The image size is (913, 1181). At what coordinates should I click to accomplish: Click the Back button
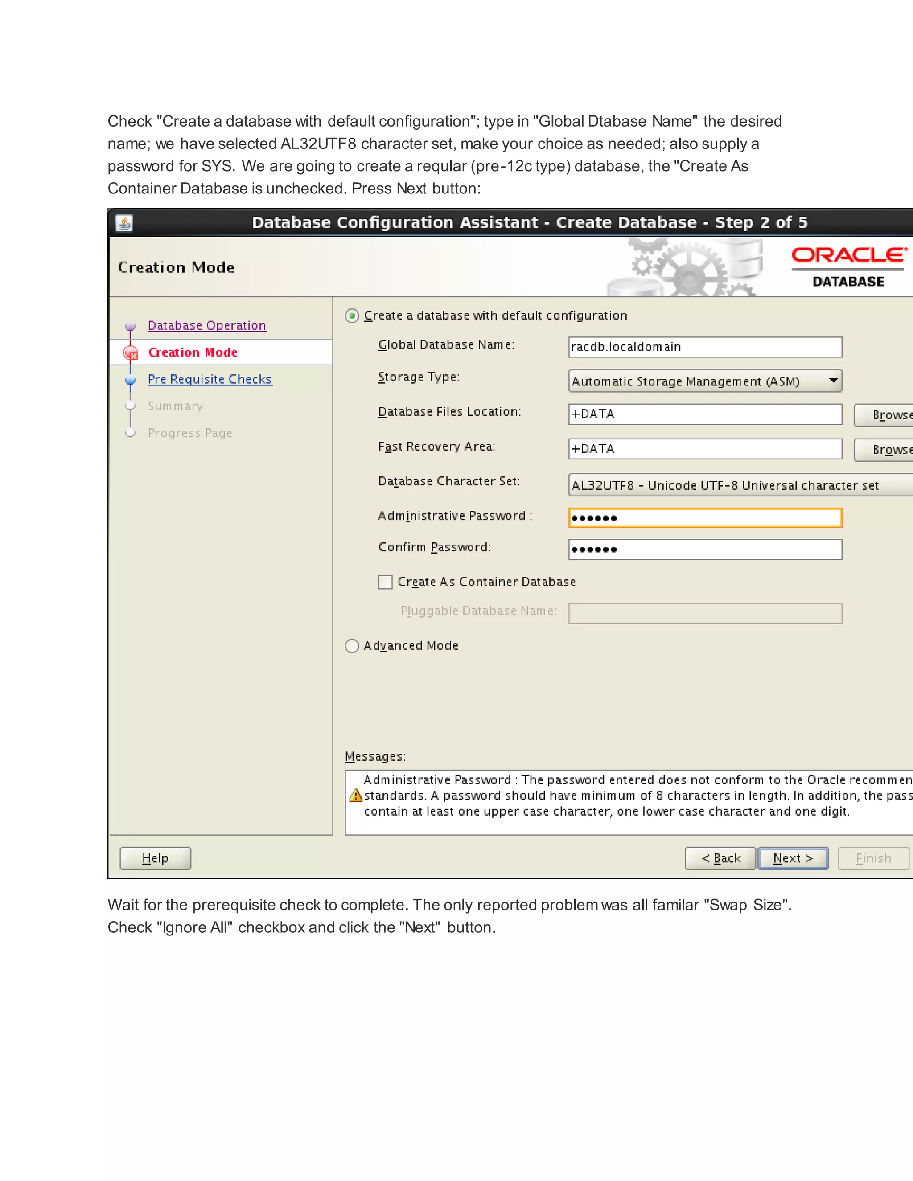[720, 858]
